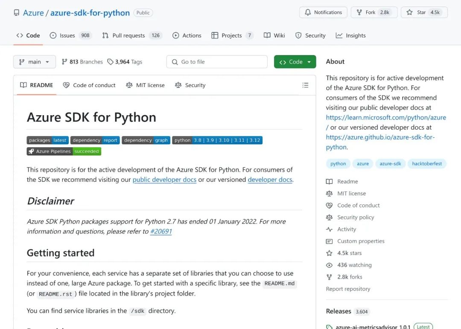View the 4.5k stars link
The width and height of the screenshot is (461, 329).
pos(350,253)
